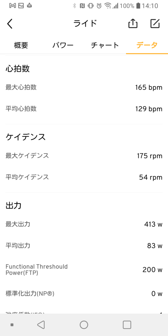
Task: Tap the edit ride pencil icon
Action: 155,24
